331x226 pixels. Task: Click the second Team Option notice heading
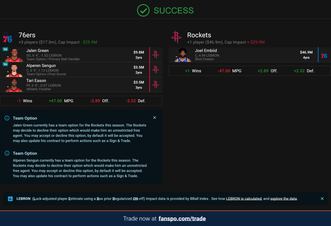[25, 153]
